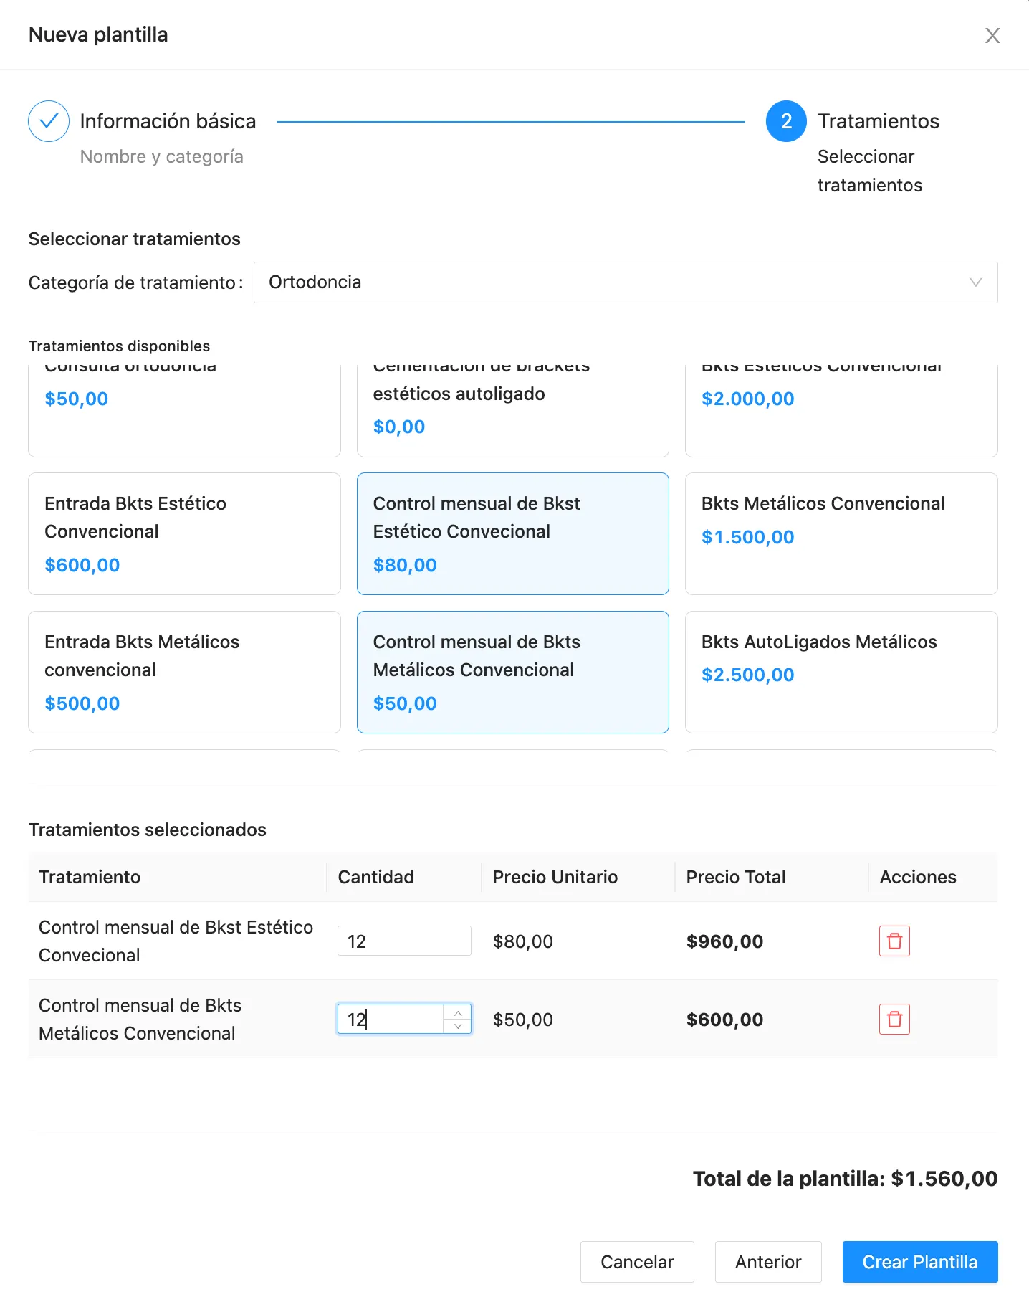Add Bkts AutoLigados Metálicos treatment
1029x1292 pixels.
click(841, 672)
